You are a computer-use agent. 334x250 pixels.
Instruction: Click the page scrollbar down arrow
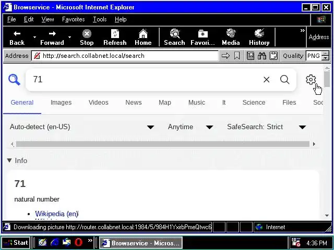point(327,216)
